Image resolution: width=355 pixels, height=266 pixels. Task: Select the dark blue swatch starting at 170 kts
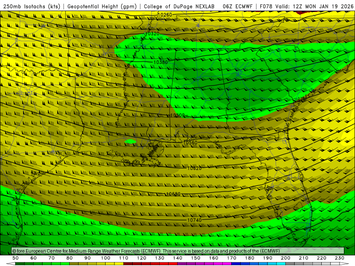coord(236,264)
